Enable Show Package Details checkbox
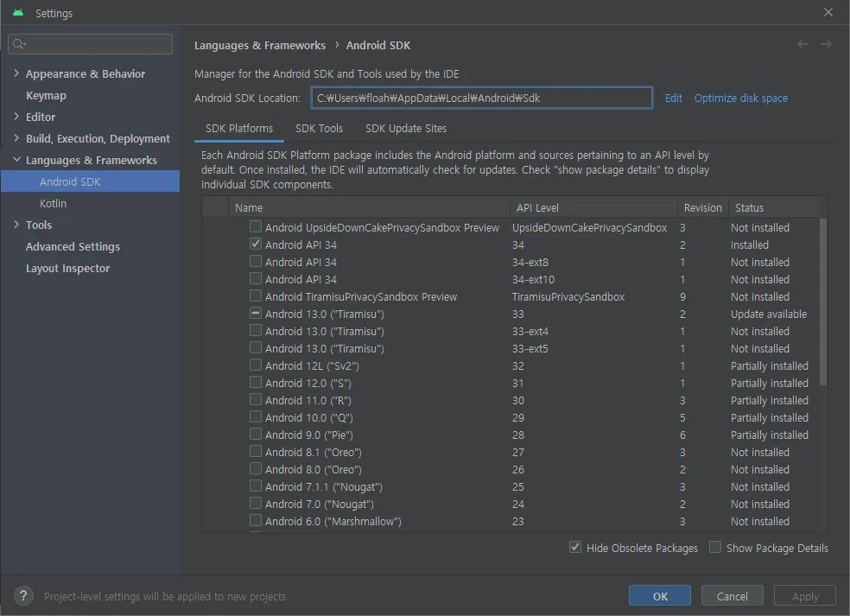850x616 pixels. pyautogui.click(x=715, y=548)
